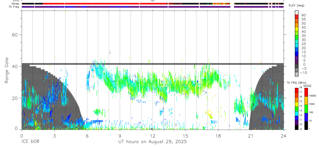
Task: Pick the green segment of TX FRQ colorbar
Action: click(x=297, y=109)
